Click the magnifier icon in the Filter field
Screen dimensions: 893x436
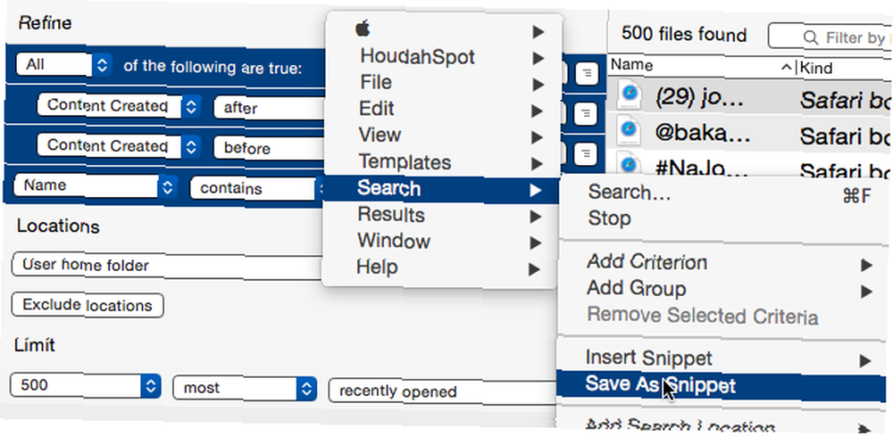click(x=811, y=37)
